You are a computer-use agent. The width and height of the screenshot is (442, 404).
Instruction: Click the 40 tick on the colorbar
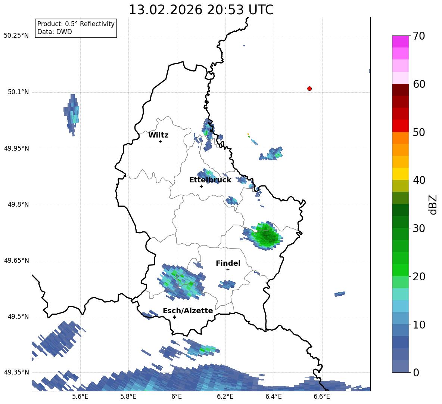pyautogui.click(x=419, y=180)
